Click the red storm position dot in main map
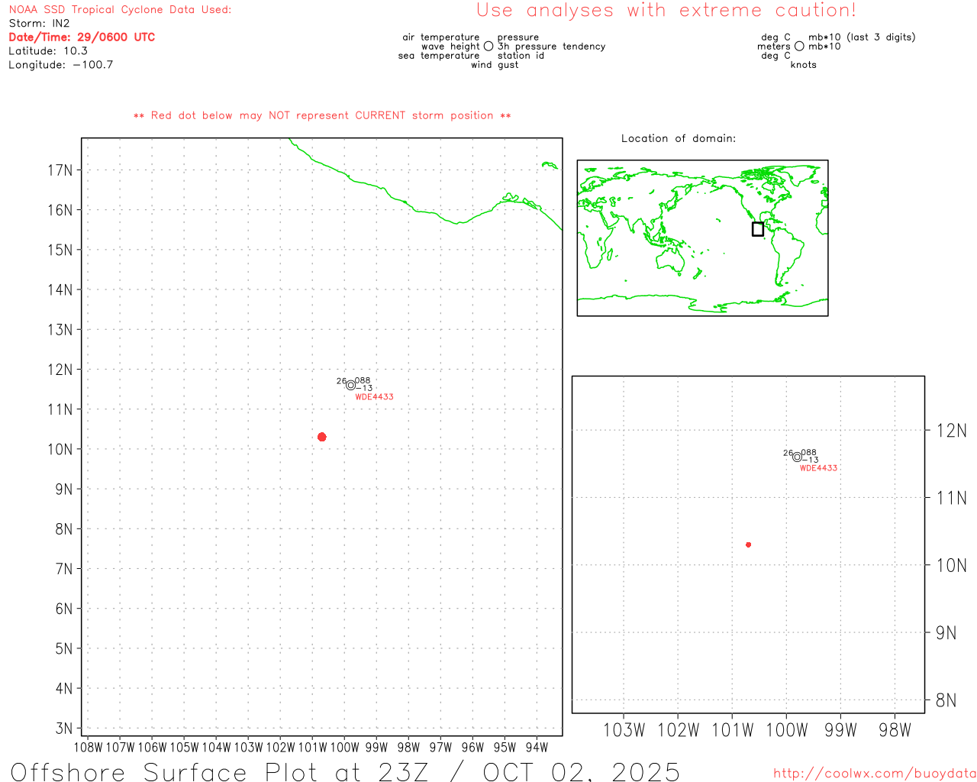Image resolution: width=977 pixels, height=782 pixels. click(321, 437)
